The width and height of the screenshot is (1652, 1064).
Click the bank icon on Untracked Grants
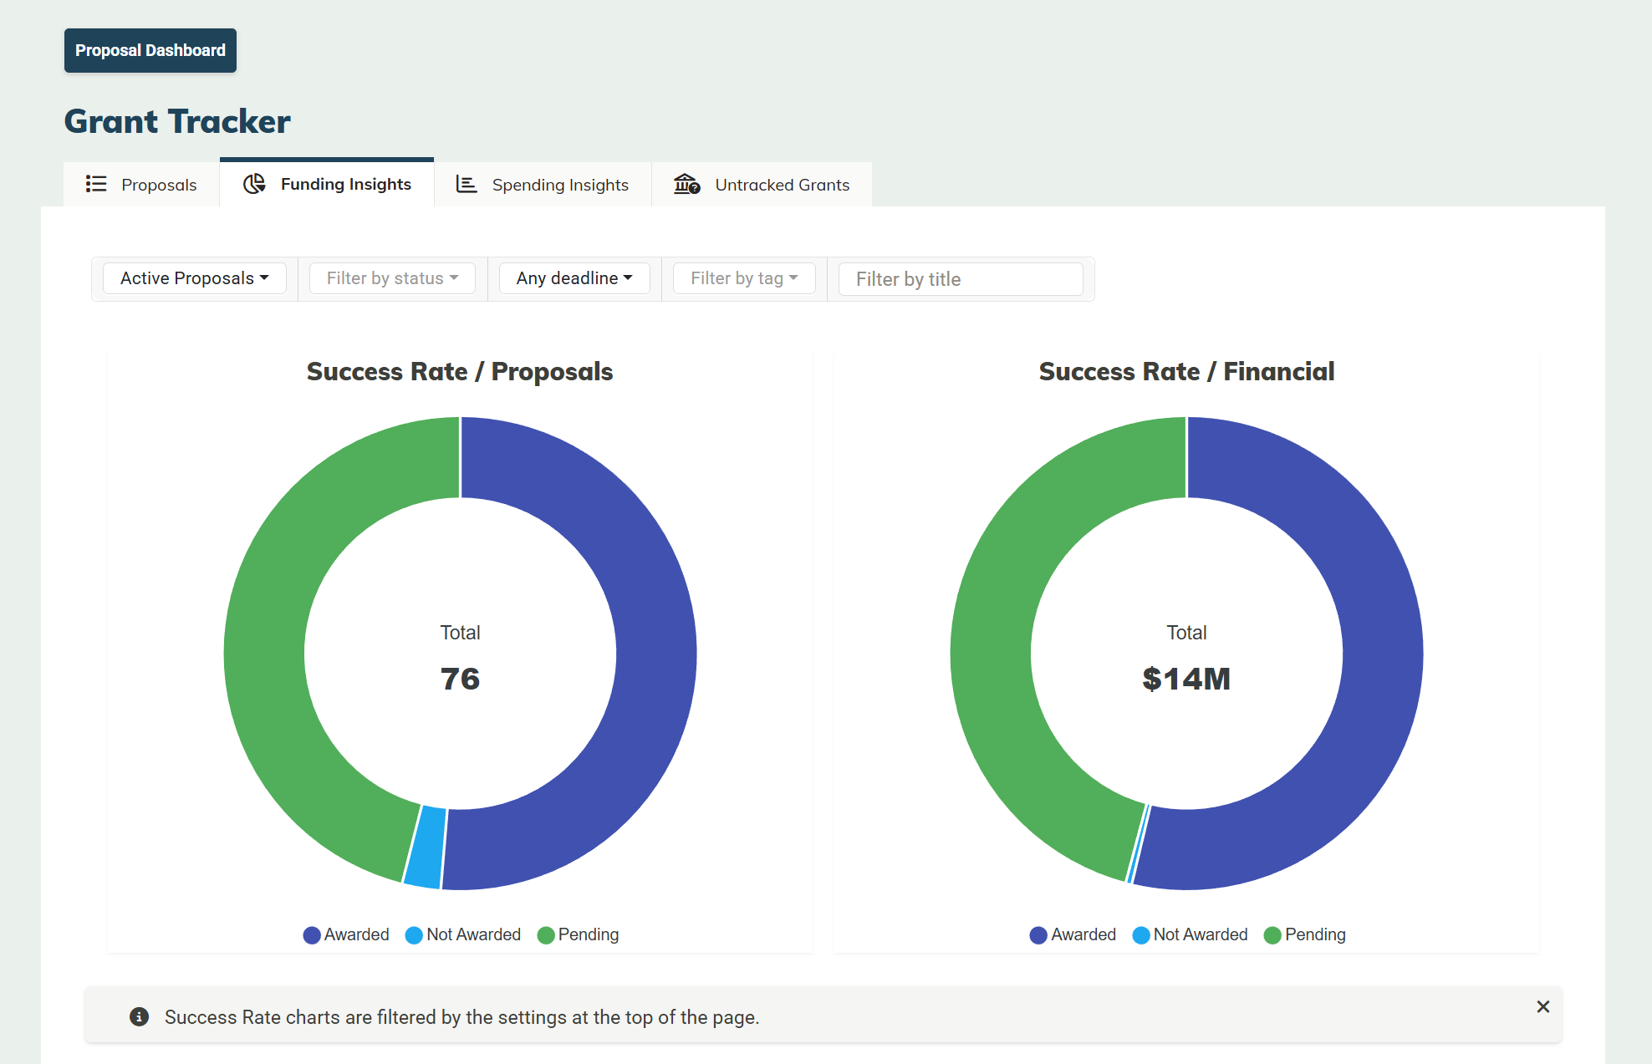tap(686, 184)
